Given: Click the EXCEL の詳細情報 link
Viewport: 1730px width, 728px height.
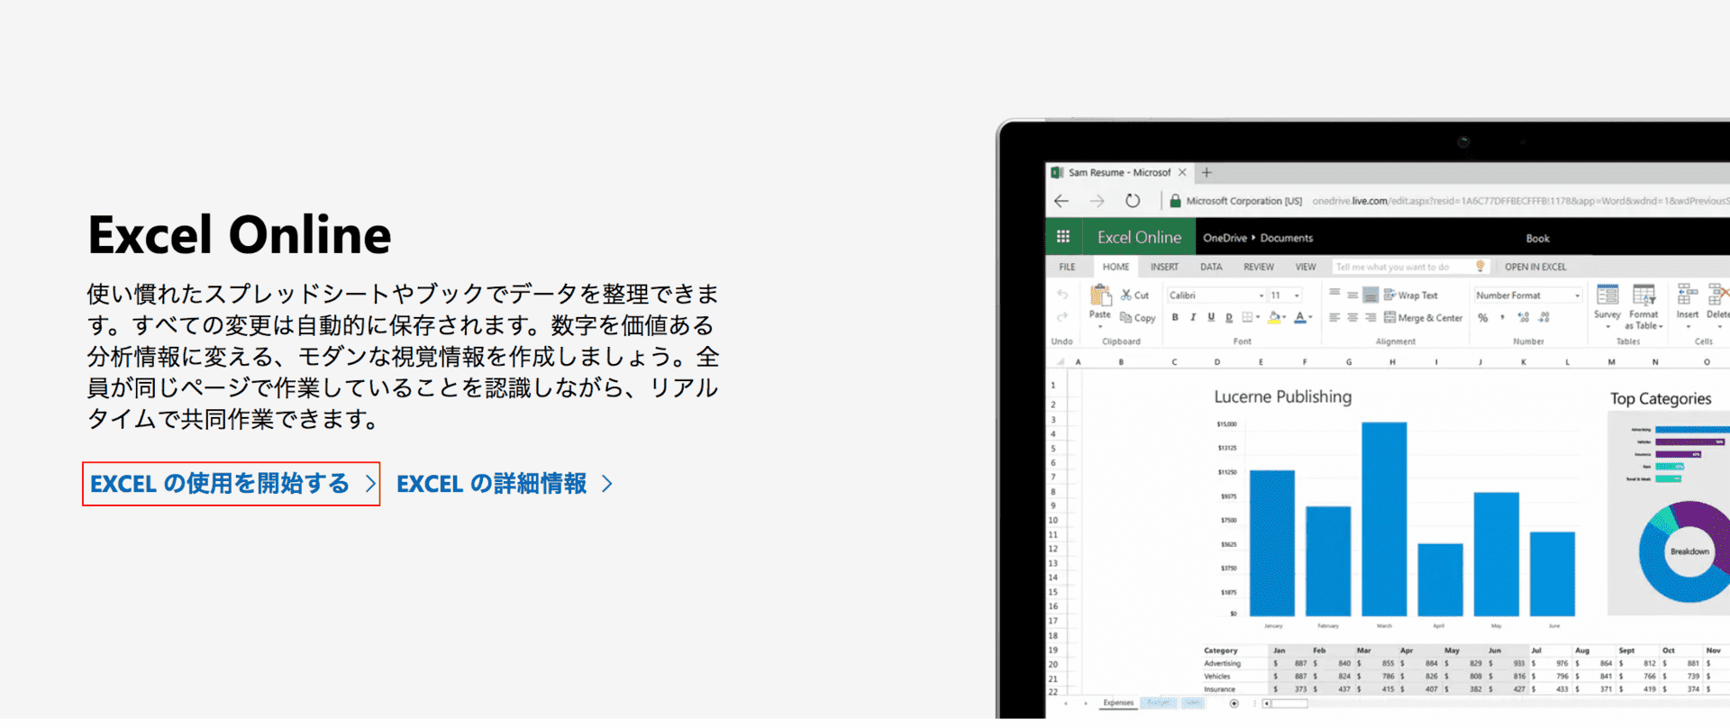Looking at the screenshot, I should [x=505, y=484].
